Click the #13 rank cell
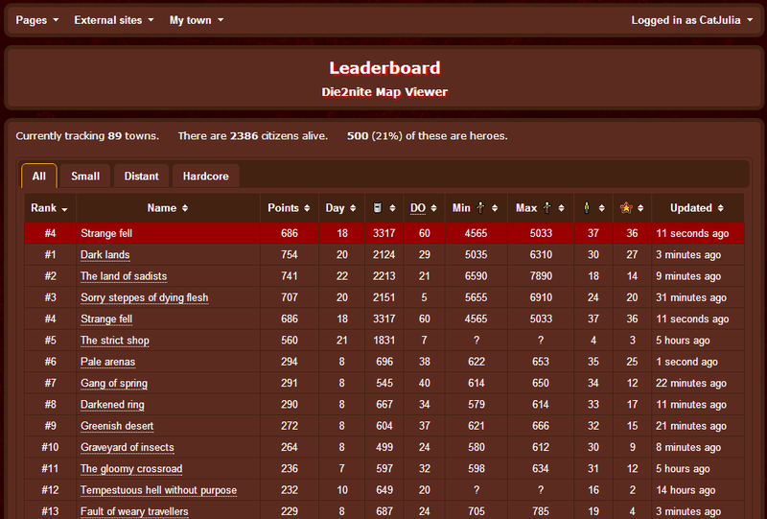The height and width of the screenshot is (519, 767). coord(50,511)
